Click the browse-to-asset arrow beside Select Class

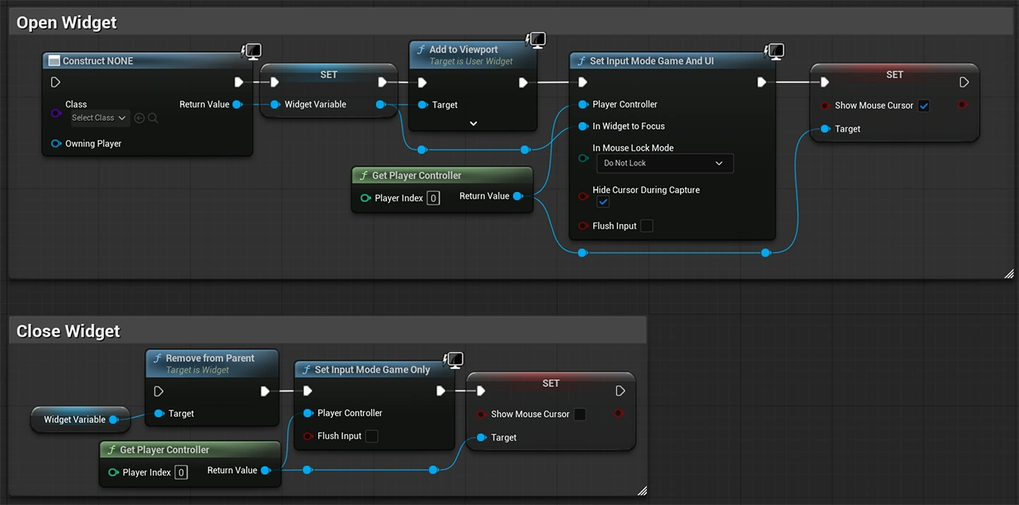click(x=139, y=118)
